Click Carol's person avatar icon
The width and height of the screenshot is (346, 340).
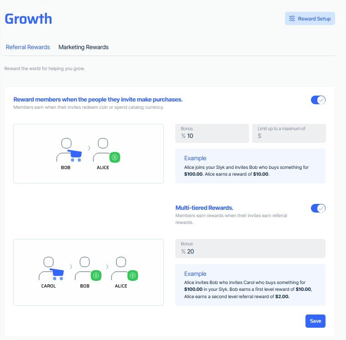pos(48,268)
